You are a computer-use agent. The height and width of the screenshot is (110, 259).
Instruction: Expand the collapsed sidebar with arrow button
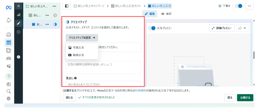coord(18,57)
